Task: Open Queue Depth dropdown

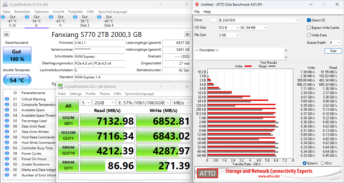Action: [x=335, y=43]
